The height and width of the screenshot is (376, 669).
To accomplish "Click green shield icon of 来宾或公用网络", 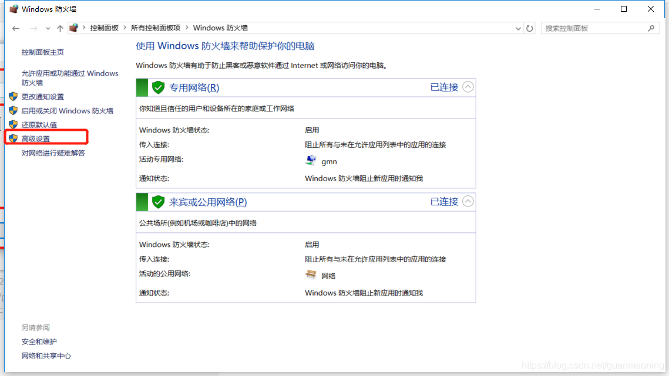I will (158, 202).
